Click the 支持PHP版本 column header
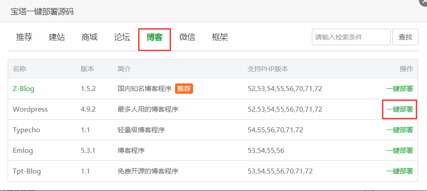Screen dimensions: 427x191 (268, 69)
